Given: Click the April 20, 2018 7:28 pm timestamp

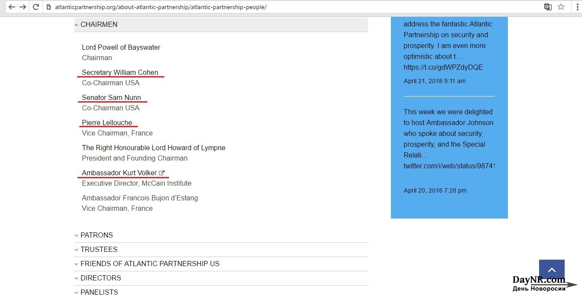Looking at the screenshot, I should click(x=435, y=190).
